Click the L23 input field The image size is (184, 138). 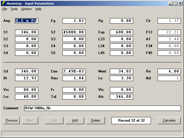click(x=121, y=39)
